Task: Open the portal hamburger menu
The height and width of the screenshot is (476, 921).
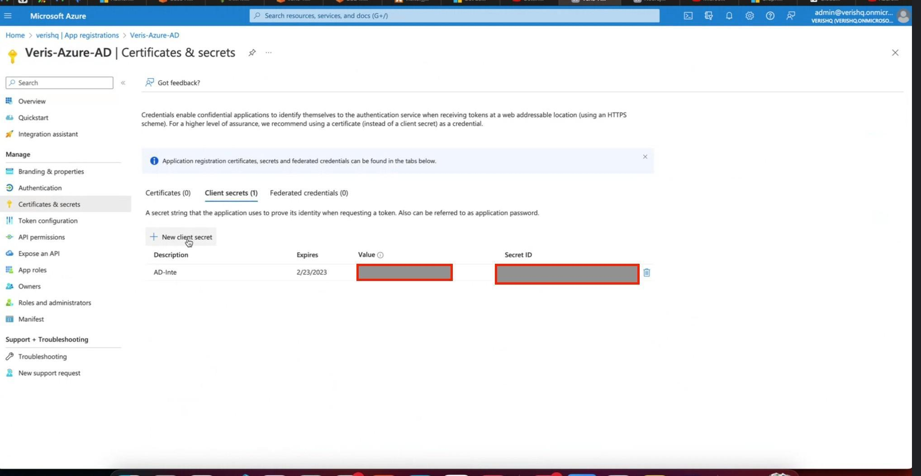Action: point(8,16)
